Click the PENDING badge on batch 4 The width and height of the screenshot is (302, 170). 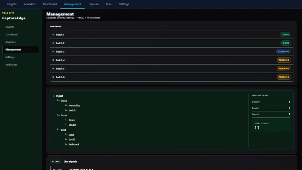click(284, 60)
